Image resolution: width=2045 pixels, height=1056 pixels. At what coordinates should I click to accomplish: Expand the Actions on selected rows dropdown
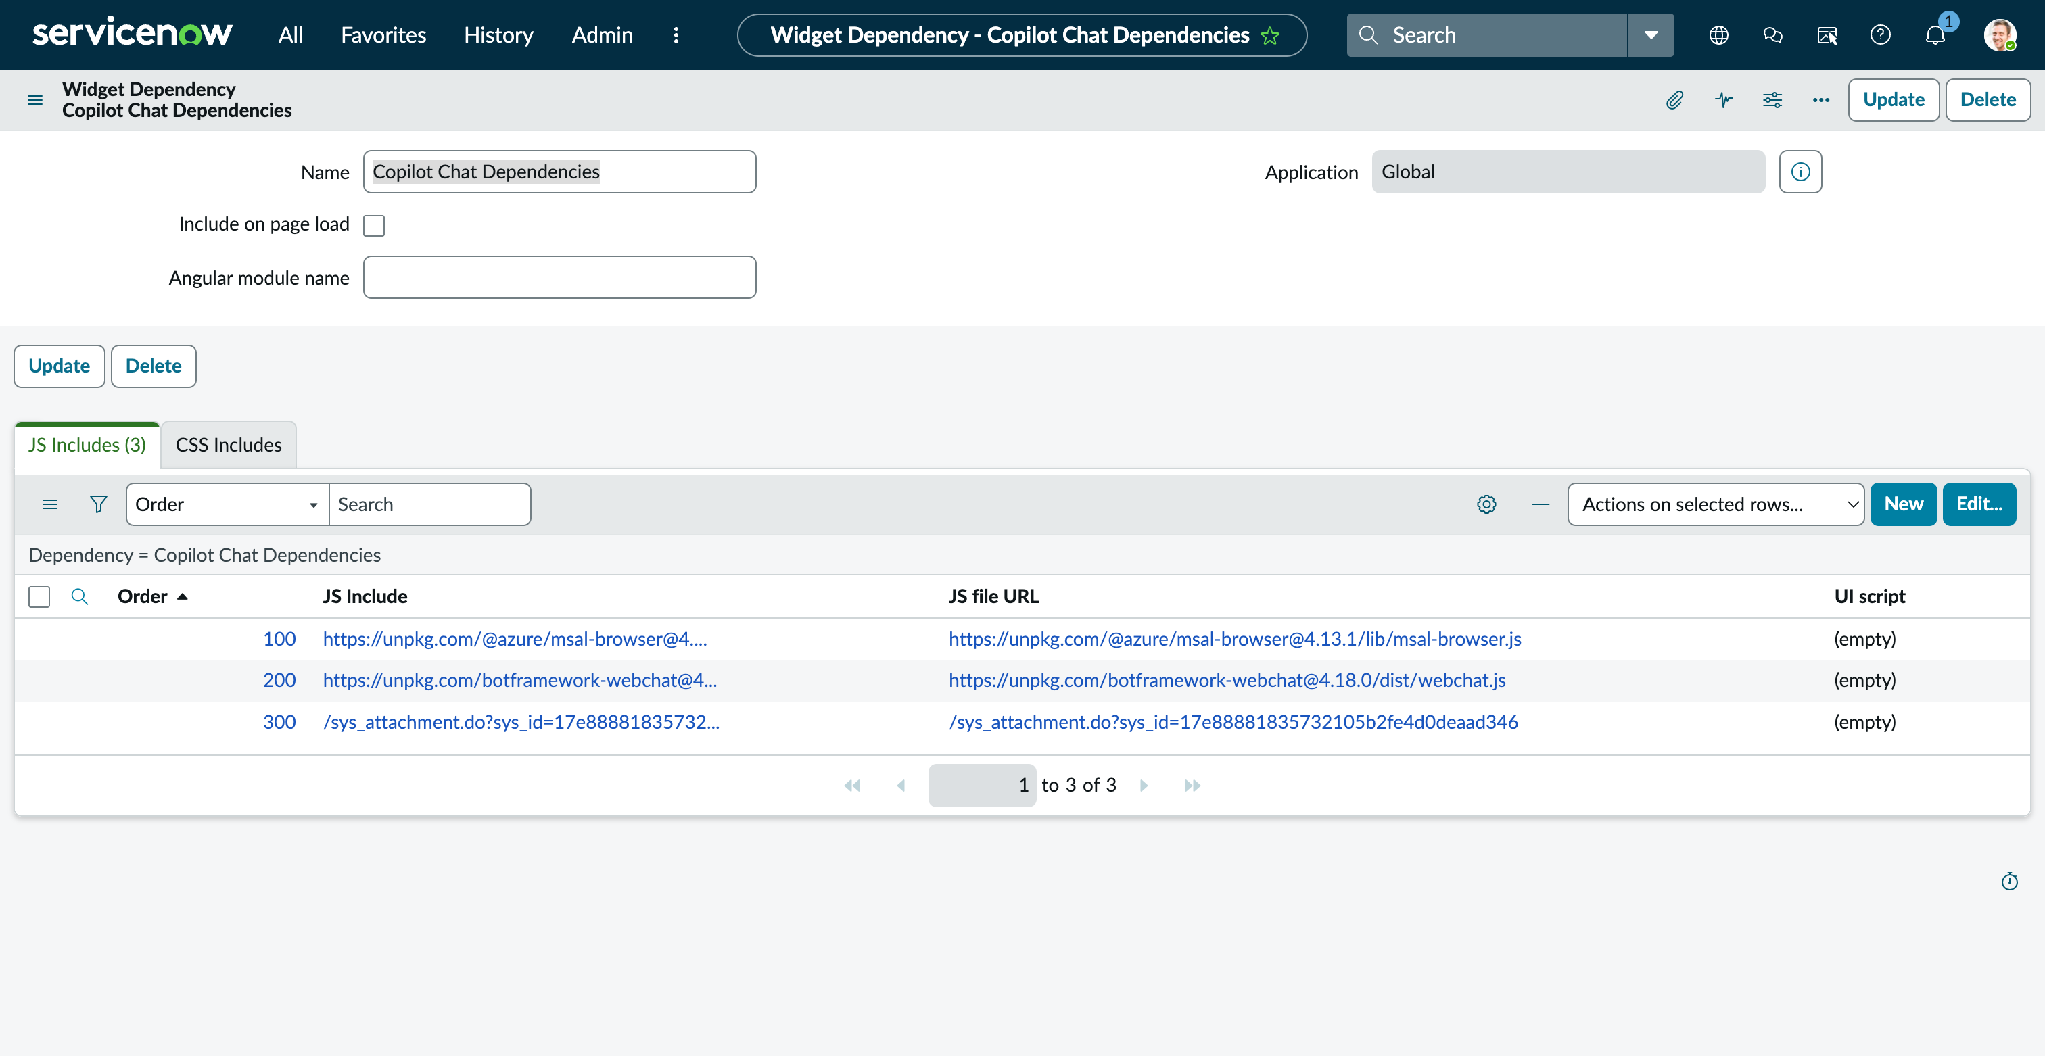(x=1715, y=504)
